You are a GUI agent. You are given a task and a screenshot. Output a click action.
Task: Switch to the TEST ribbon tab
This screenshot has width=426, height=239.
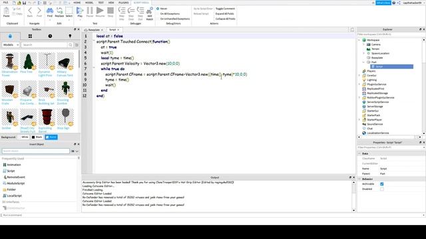point(101,3)
